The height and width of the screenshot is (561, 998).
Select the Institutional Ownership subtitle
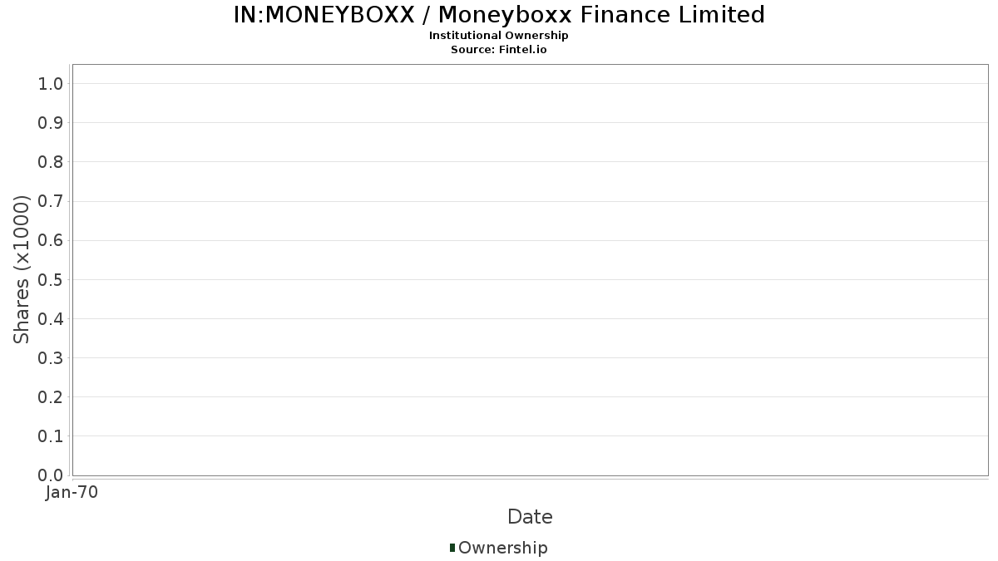pyautogui.click(x=498, y=36)
